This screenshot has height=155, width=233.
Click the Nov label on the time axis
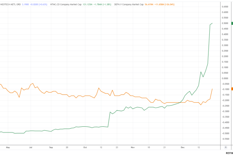pyautogui.click(x=133, y=147)
